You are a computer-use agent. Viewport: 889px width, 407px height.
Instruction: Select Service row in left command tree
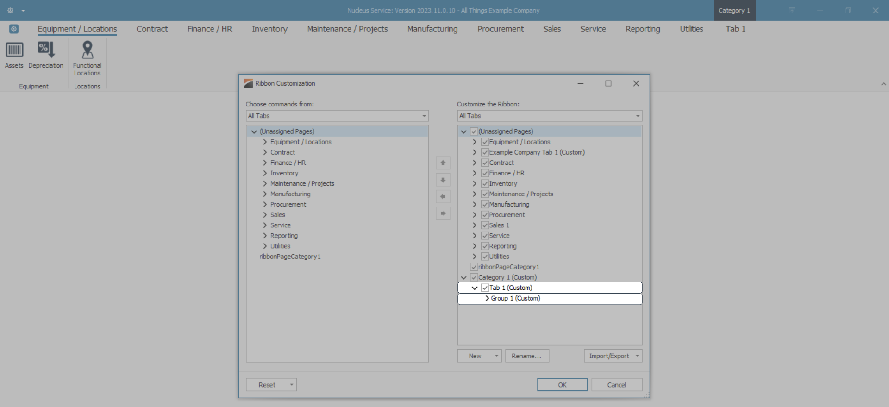coord(337,225)
